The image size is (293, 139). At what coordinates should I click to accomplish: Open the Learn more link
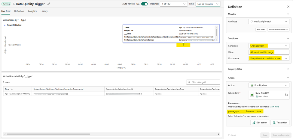point(274,107)
